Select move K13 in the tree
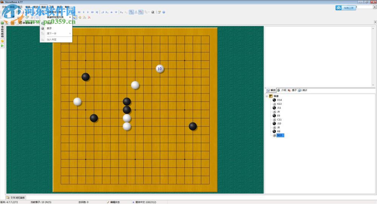Screen dimensions: 377x204 (x=279, y=104)
